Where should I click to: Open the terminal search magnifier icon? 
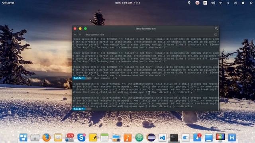pos(216,29)
